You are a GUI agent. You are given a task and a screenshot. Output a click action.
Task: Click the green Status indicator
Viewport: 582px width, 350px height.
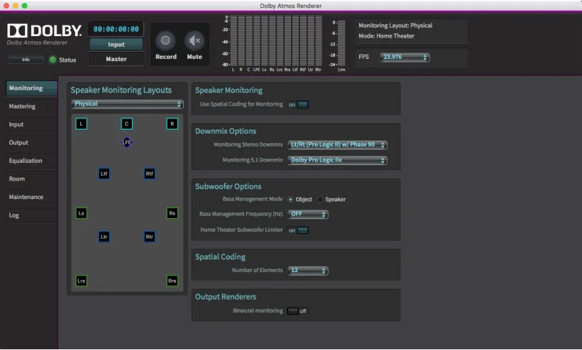53,60
